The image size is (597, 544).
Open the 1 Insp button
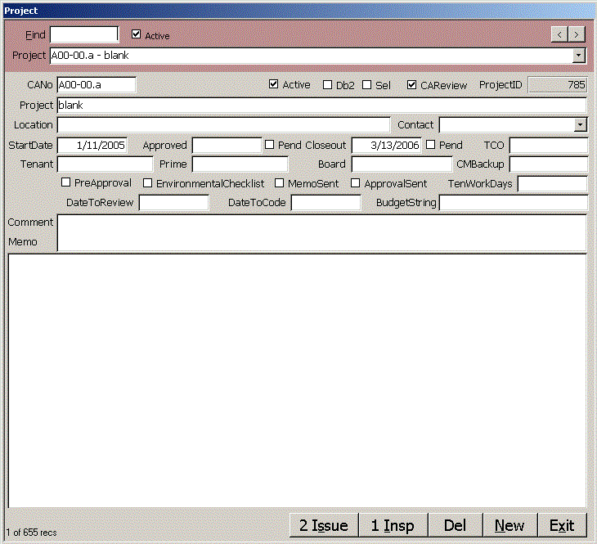393,525
